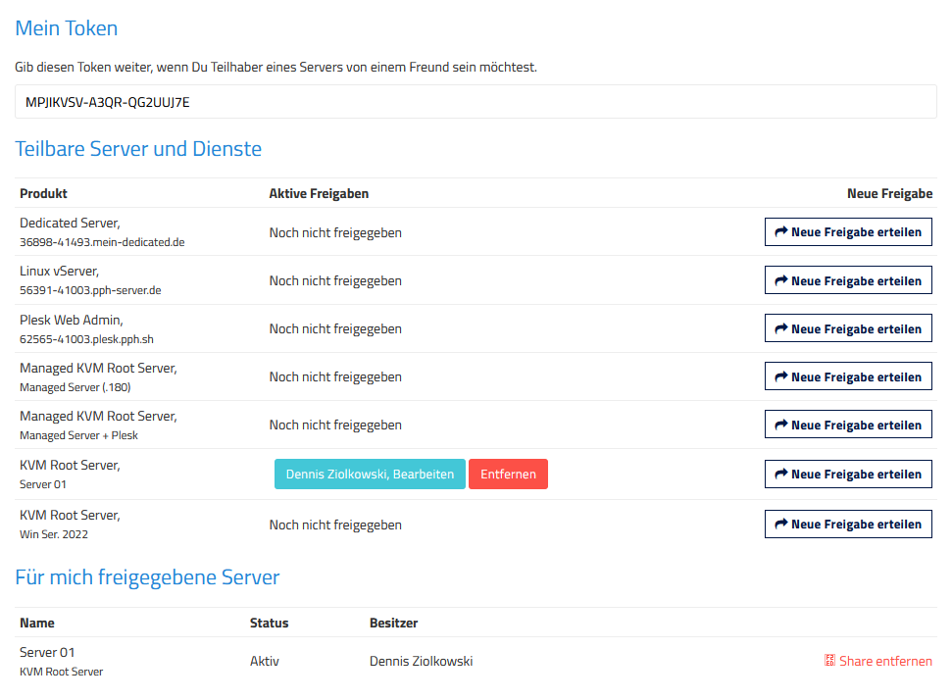Click Neue Freigabe erteilen for Managed Server + Plesk
952x700 pixels.
click(x=848, y=425)
